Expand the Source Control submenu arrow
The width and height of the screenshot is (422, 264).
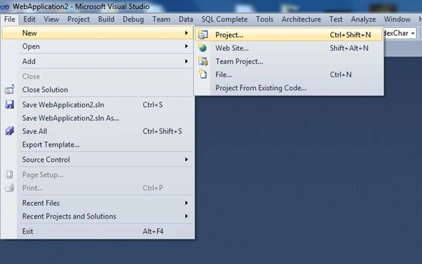point(186,160)
